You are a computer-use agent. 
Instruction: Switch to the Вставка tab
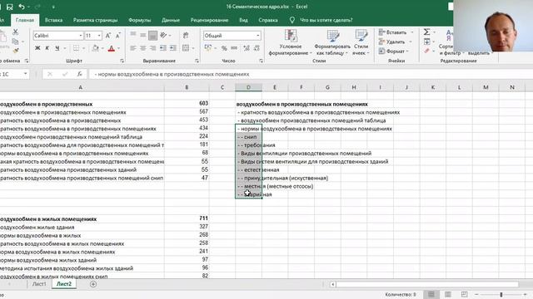click(x=53, y=20)
